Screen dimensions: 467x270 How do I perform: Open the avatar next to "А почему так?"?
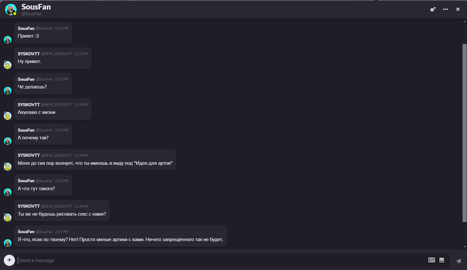coord(8,141)
